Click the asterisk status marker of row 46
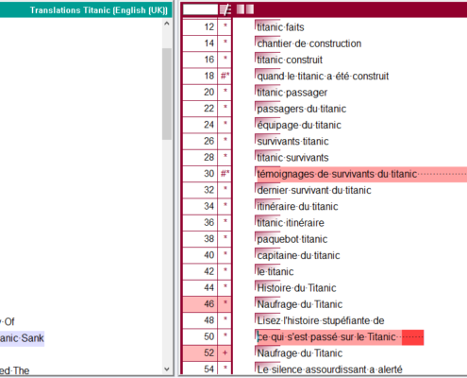The width and height of the screenshot is (467, 378). pyautogui.click(x=225, y=303)
